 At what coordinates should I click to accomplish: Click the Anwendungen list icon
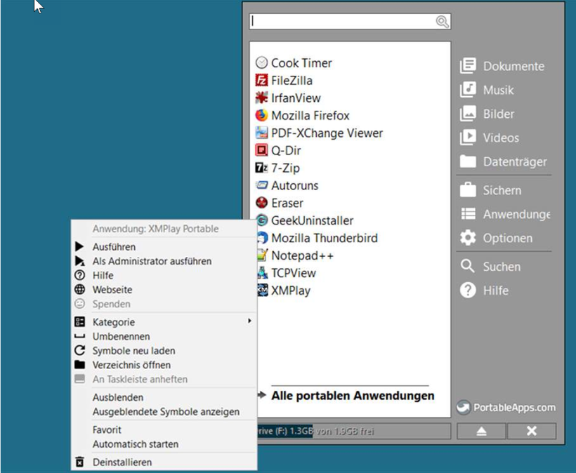tap(468, 213)
